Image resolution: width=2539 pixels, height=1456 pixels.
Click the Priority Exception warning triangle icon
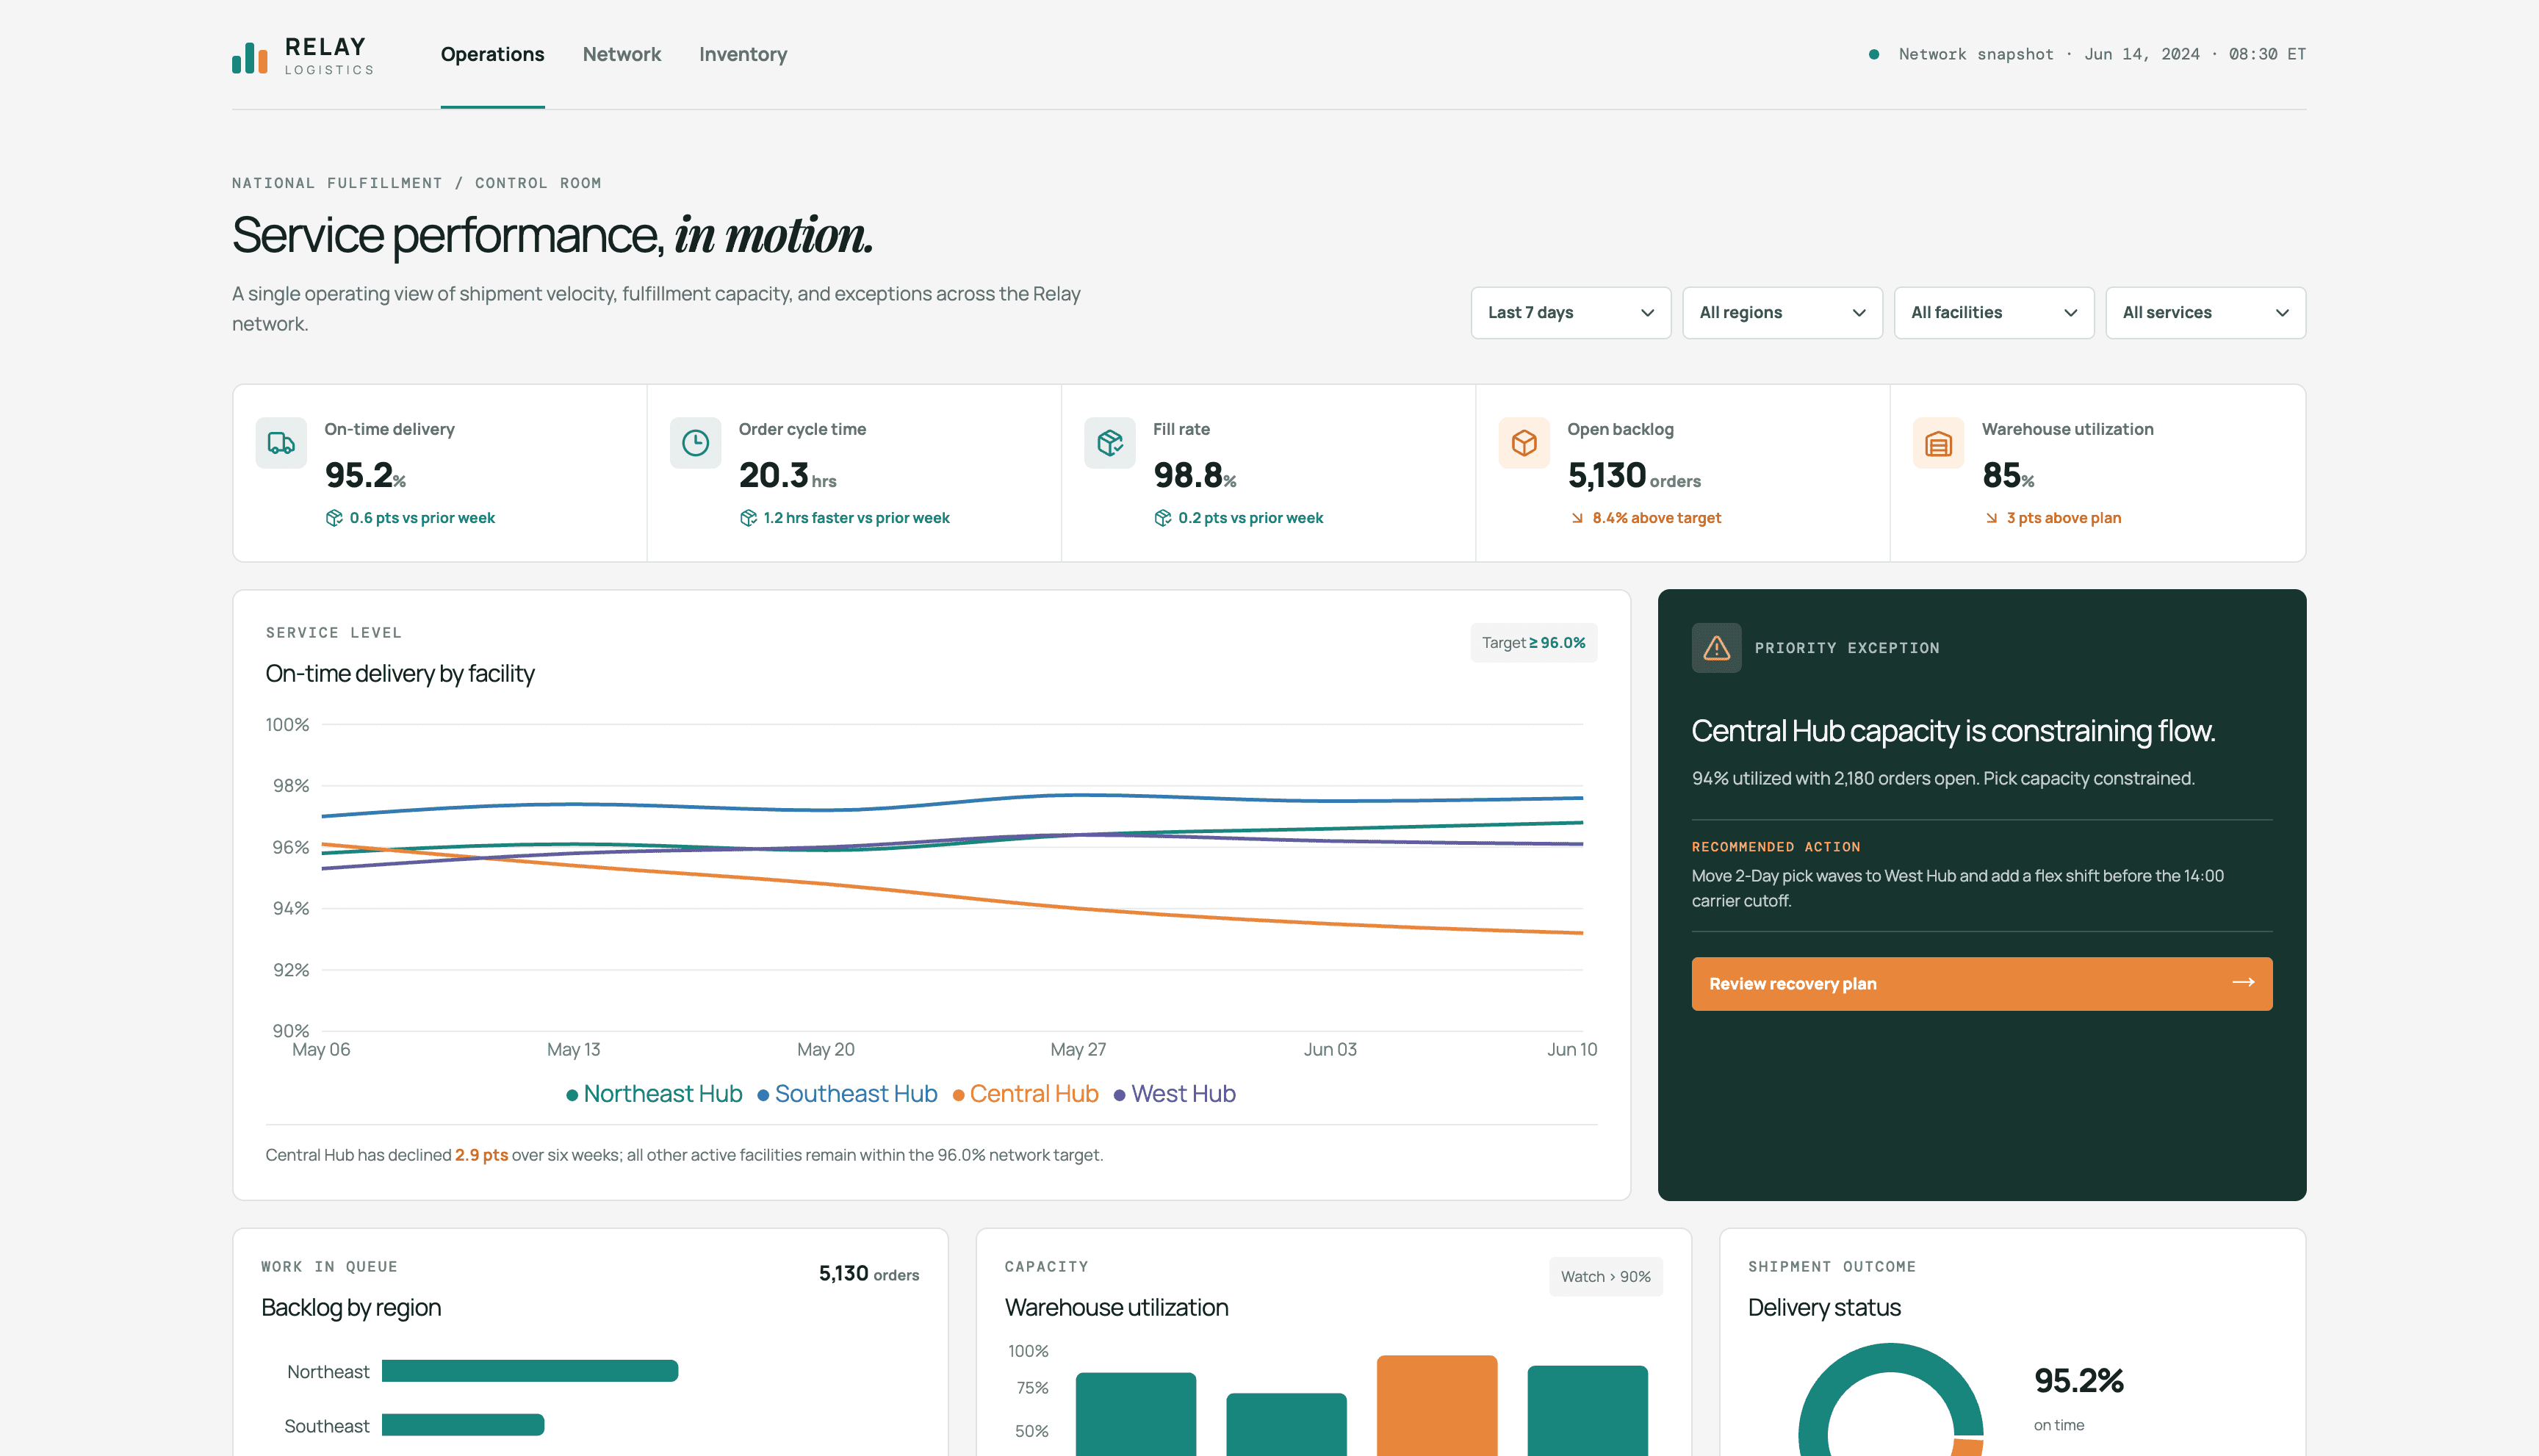click(1717, 648)
